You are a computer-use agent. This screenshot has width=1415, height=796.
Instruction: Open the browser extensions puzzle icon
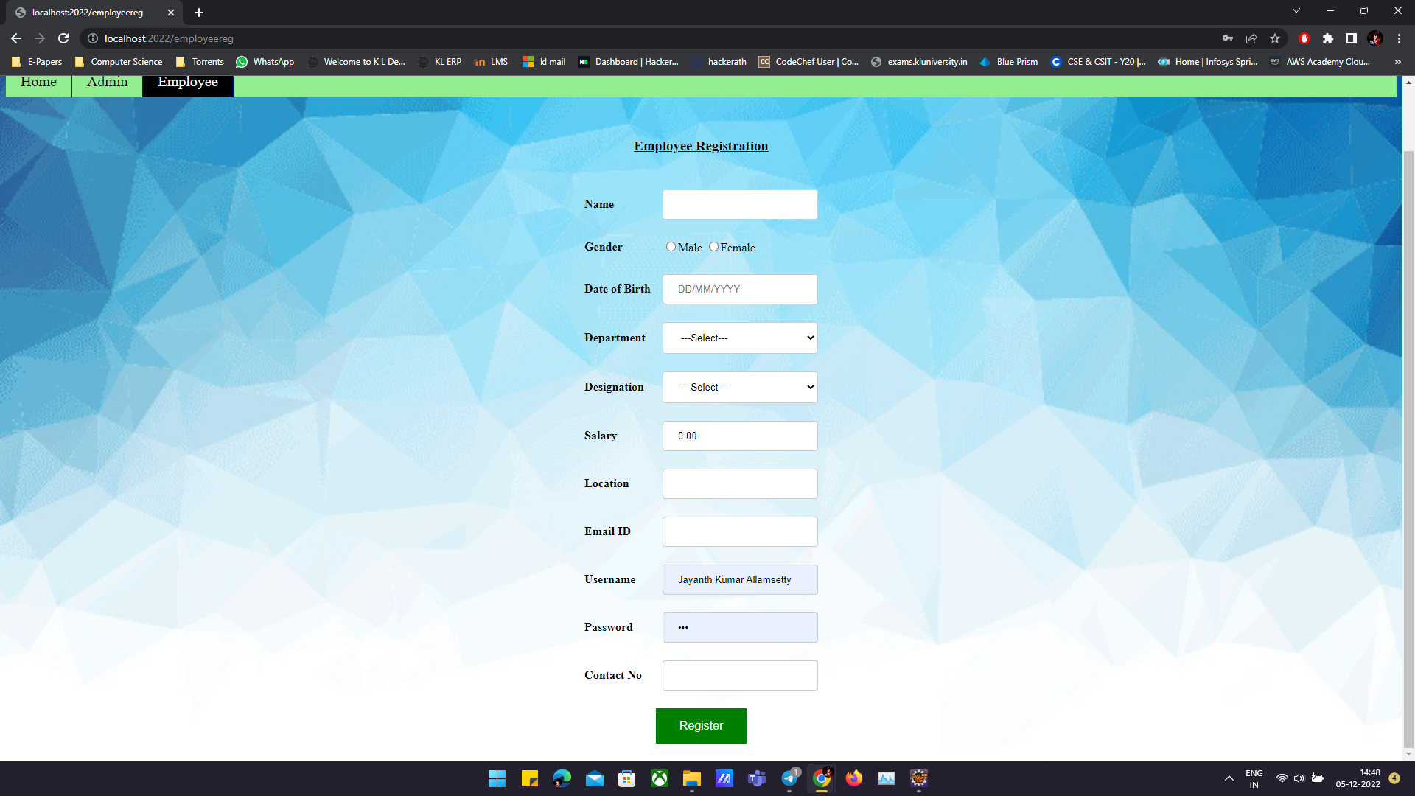click(x=1327, y=38)
